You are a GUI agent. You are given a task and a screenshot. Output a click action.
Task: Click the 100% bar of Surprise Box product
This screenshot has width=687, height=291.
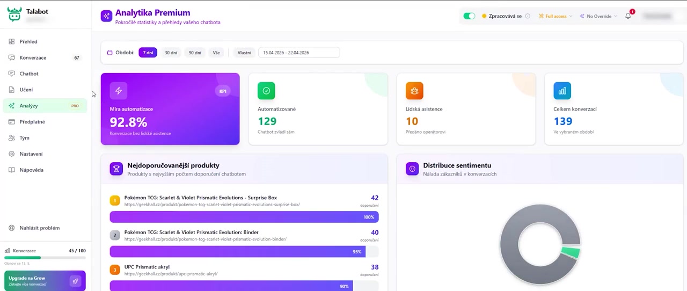(244, 217)
